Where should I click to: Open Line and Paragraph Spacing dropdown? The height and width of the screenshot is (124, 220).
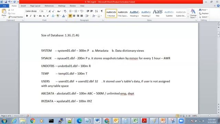tap(87, 16)
